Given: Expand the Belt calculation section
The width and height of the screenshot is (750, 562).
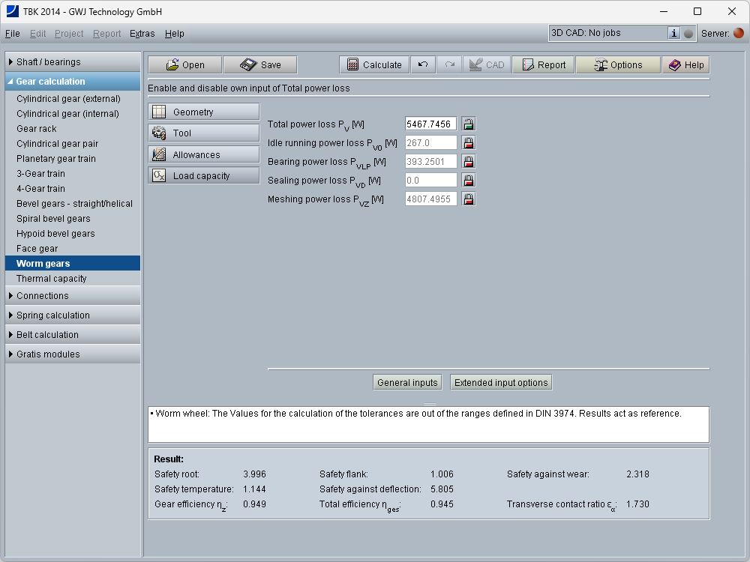Looking at the screenshot, I should pyautogui.click(x=72, y=335).
